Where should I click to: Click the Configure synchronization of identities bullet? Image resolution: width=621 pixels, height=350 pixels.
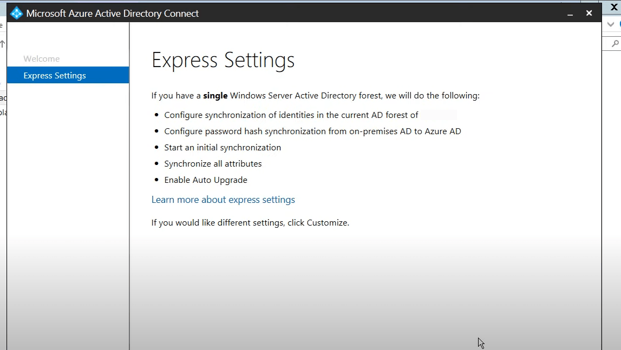tap(291, 115)
